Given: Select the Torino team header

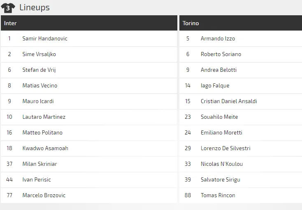Looking at the screenshot, I should pyautogui.click(x=190, y=23).
